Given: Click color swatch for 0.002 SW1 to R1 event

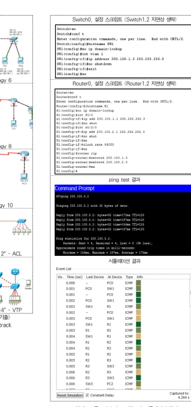Looking at the screenshot, I should click(138, 306).
